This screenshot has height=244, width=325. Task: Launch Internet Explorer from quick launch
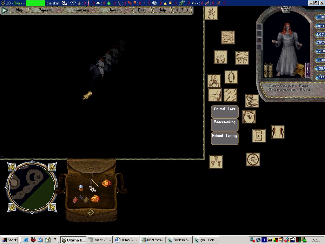[26, 240]
